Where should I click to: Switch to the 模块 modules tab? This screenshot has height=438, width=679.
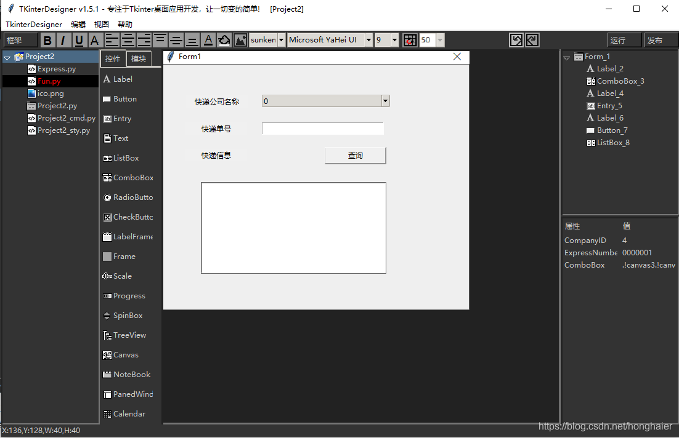click(x=139, y=59)
